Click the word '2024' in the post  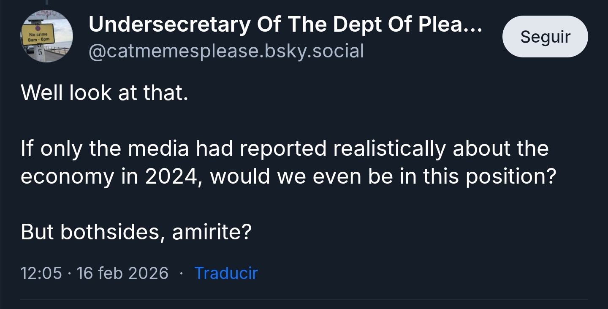pos(171,176)
